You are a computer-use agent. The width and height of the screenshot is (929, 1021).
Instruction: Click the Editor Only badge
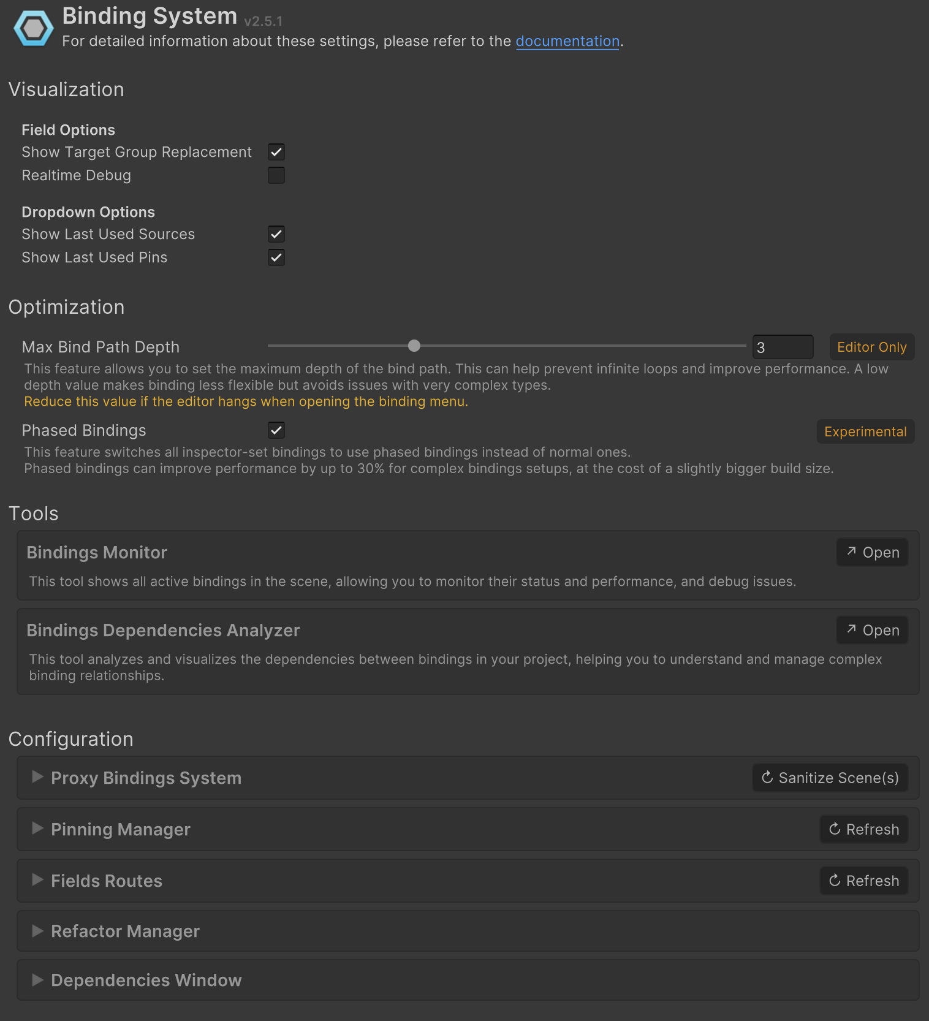coord(871,347)
